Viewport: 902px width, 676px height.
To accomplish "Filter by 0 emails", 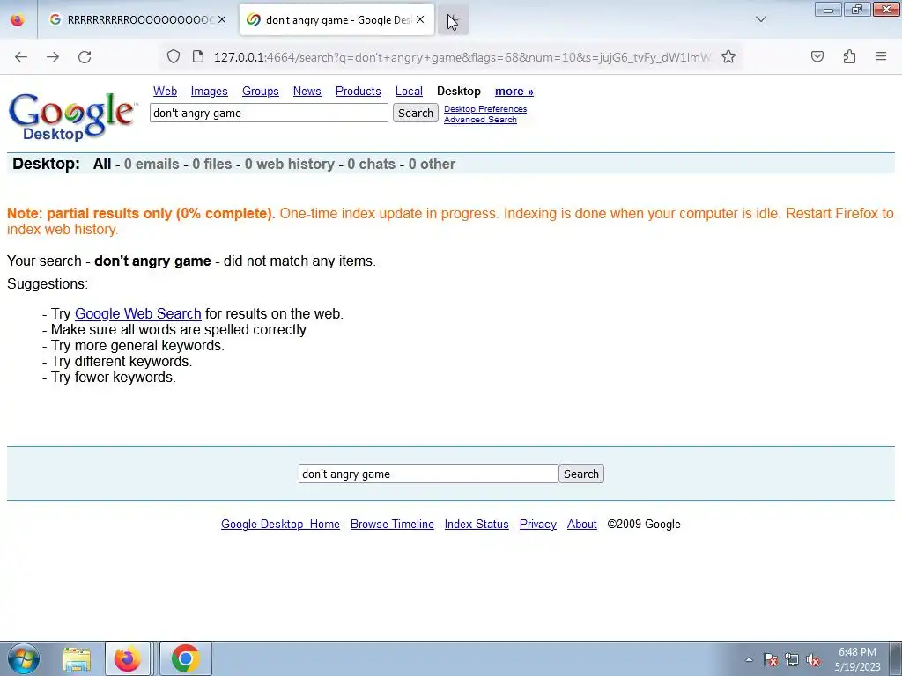I will point(152,165).
